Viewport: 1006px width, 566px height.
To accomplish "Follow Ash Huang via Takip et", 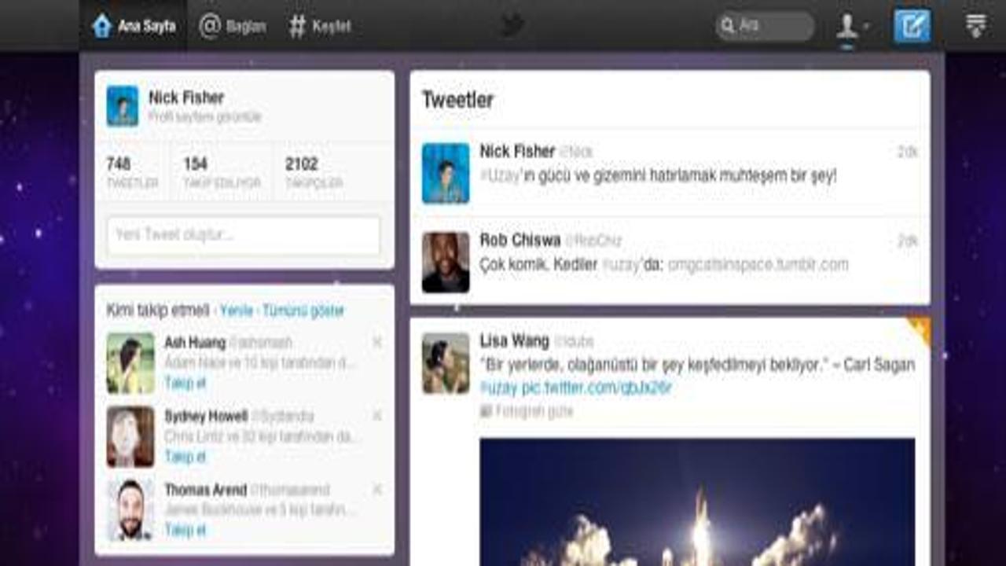I will coord(185,383).
